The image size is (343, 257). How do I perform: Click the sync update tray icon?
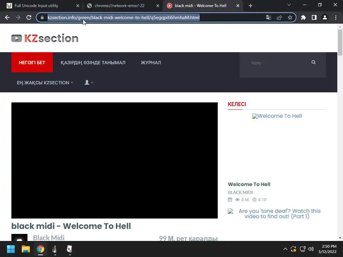tap(293, 249)
